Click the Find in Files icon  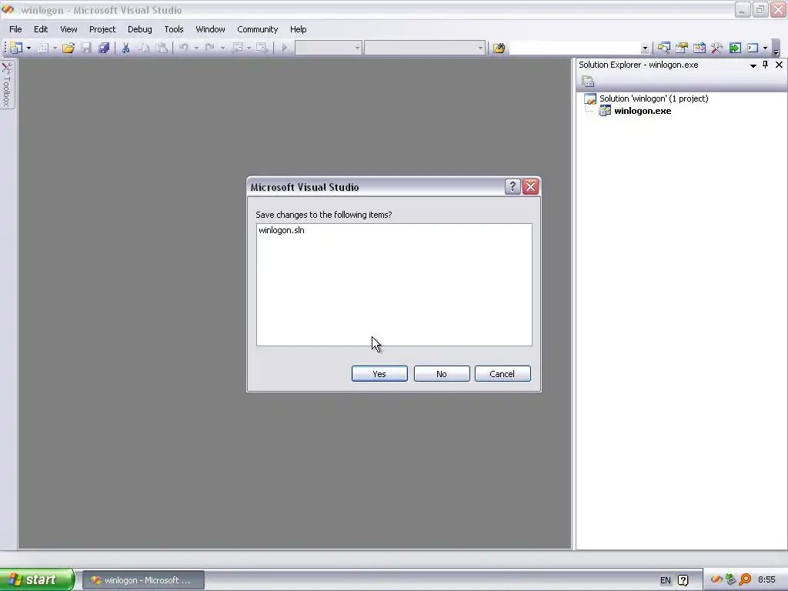coord(499,48)
